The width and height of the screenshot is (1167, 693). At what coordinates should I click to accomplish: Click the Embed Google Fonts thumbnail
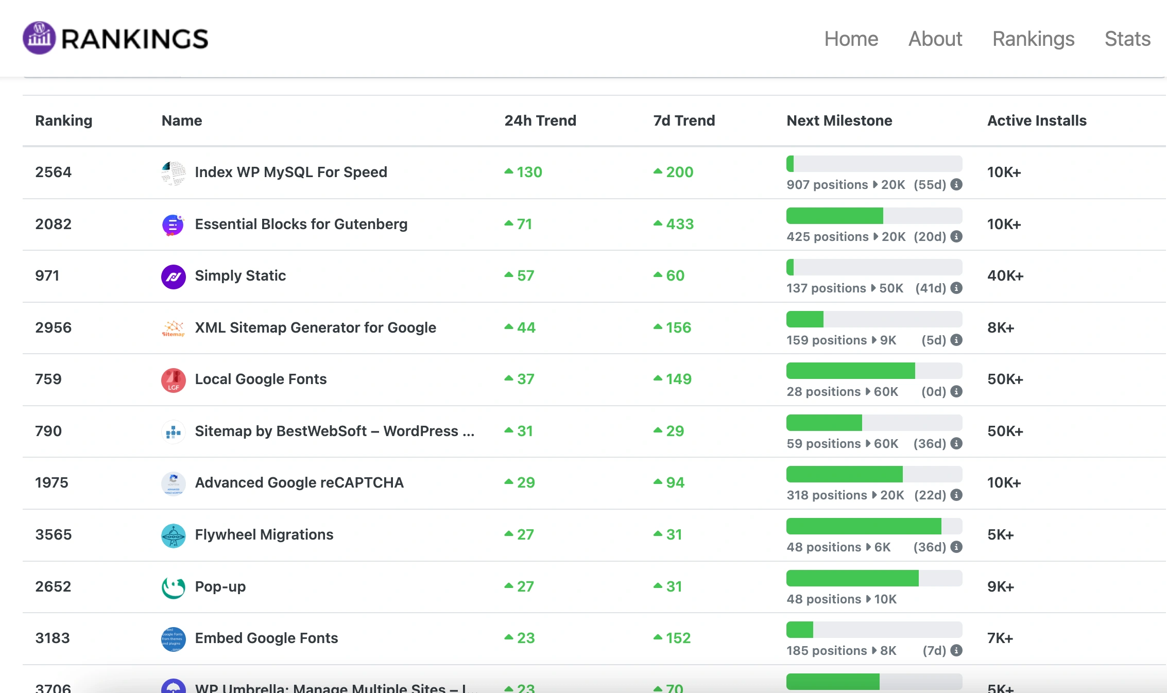click(x=173, y=639)
